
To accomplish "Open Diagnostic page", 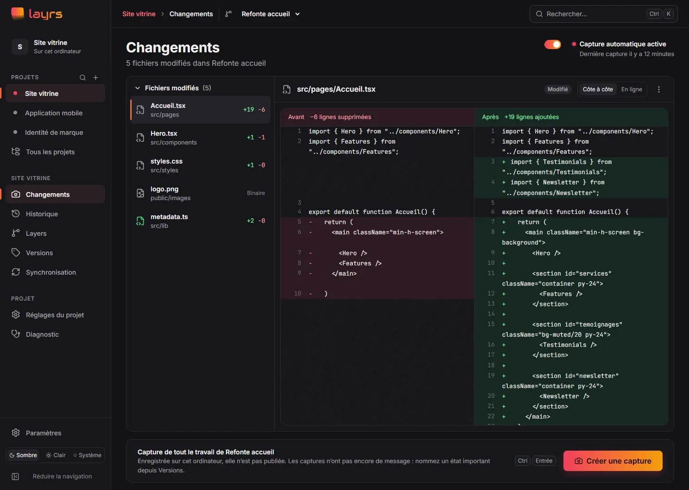I will pos(56,334).
